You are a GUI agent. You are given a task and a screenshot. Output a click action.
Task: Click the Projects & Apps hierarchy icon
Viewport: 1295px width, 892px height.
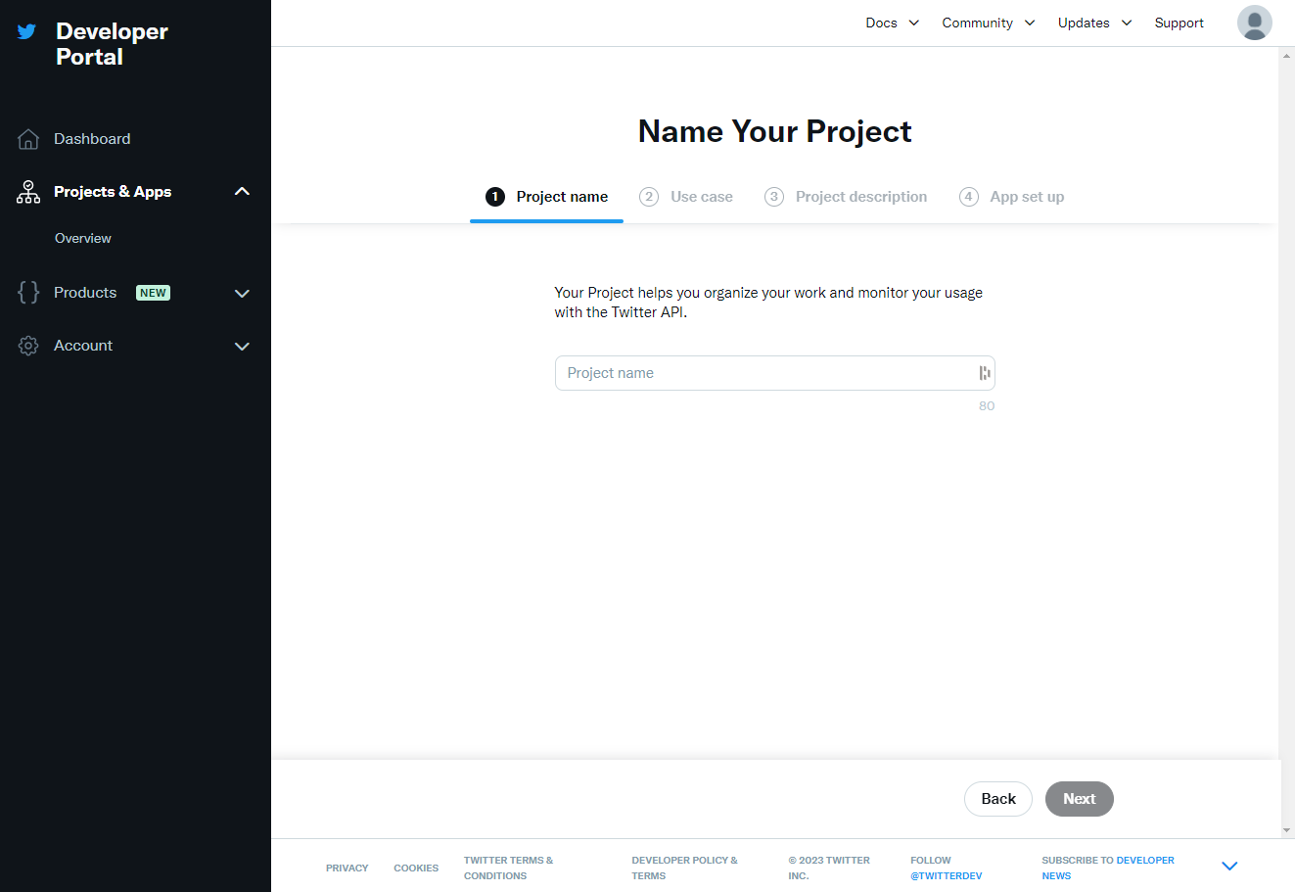pos(28,192)
